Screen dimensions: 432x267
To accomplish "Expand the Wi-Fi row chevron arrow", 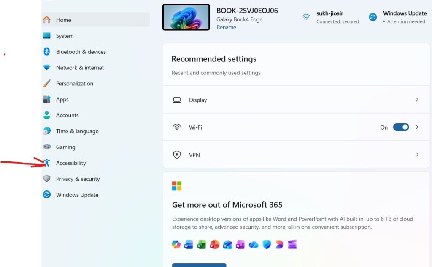I will [x=417, y=127].
